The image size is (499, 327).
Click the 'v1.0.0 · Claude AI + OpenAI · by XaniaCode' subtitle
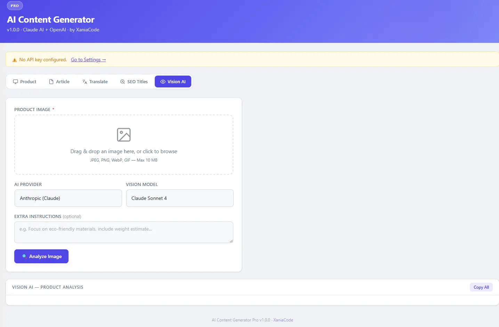pos(53,30)
